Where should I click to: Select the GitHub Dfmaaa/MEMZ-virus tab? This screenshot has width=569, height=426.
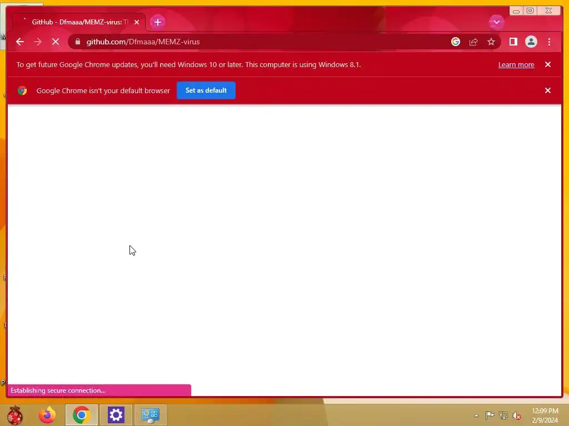[79, 22]
